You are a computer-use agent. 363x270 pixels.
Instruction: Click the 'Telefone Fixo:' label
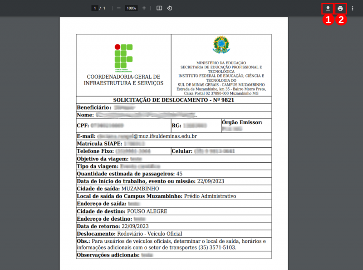pyautogui.click(x=95, y=151)
